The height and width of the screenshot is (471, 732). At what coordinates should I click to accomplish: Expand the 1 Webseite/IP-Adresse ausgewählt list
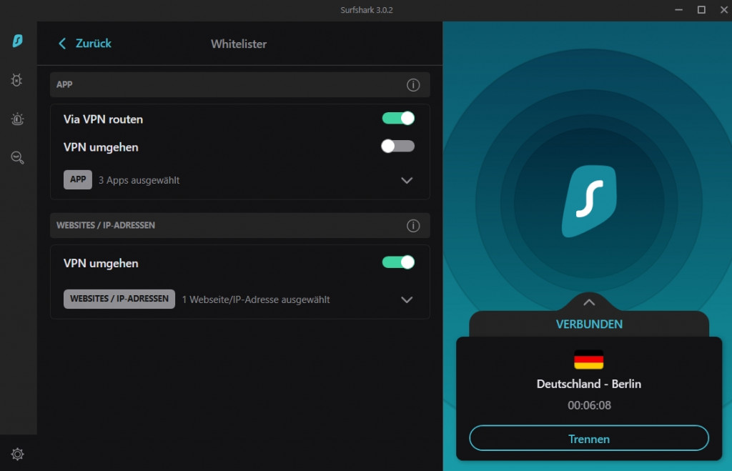tap(407, 299)
